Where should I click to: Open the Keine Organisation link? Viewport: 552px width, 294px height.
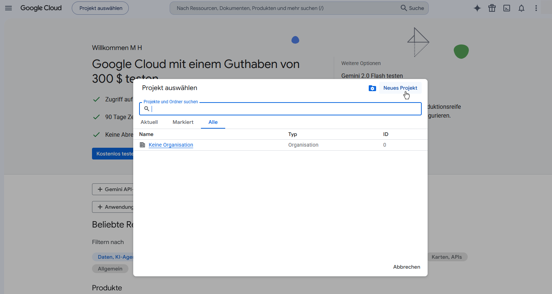[x=171, y=145]
